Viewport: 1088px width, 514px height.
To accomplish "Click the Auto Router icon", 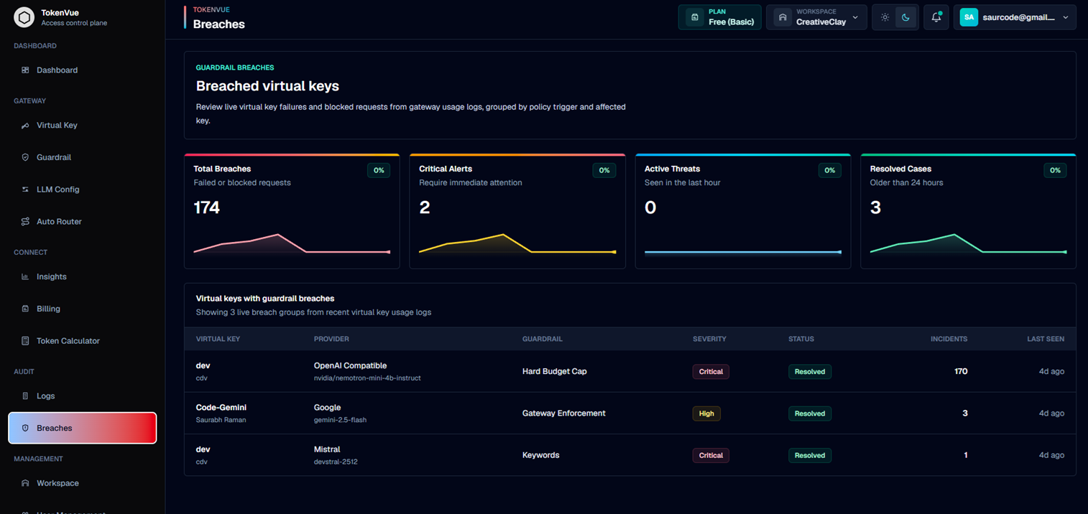I will coord(25,222).
